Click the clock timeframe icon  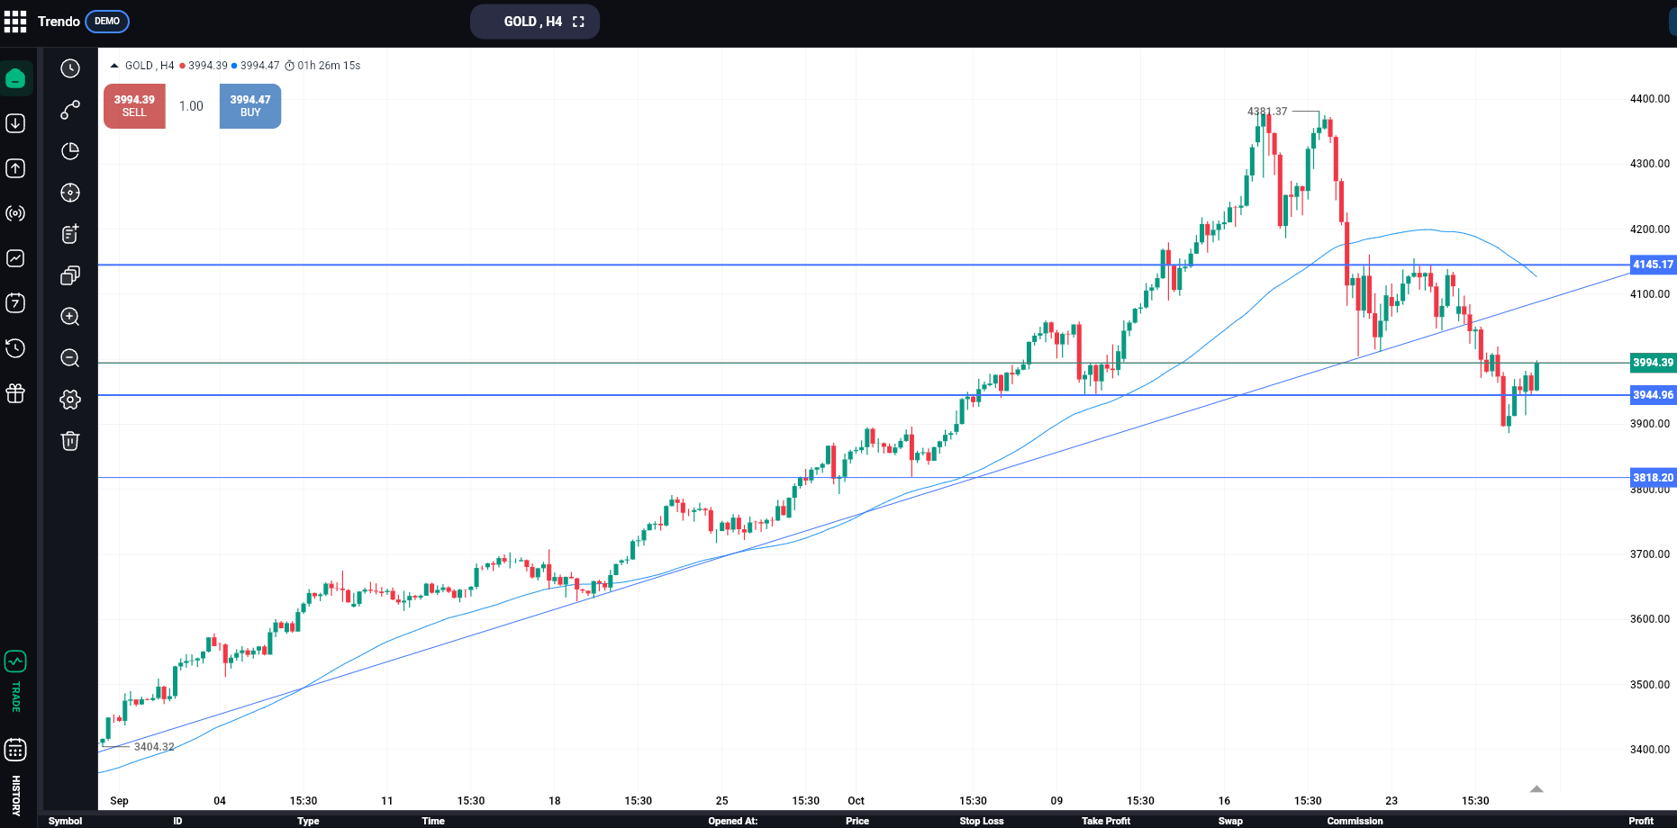[x=70, y=68]
